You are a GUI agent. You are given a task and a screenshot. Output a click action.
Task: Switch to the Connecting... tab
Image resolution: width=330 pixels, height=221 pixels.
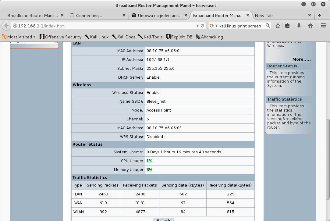point(89,16)
